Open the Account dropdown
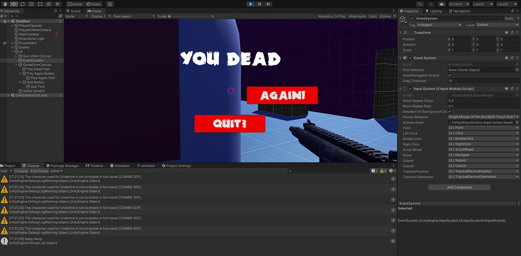Screen dimensions: 521x256 (x=459, y=4)
